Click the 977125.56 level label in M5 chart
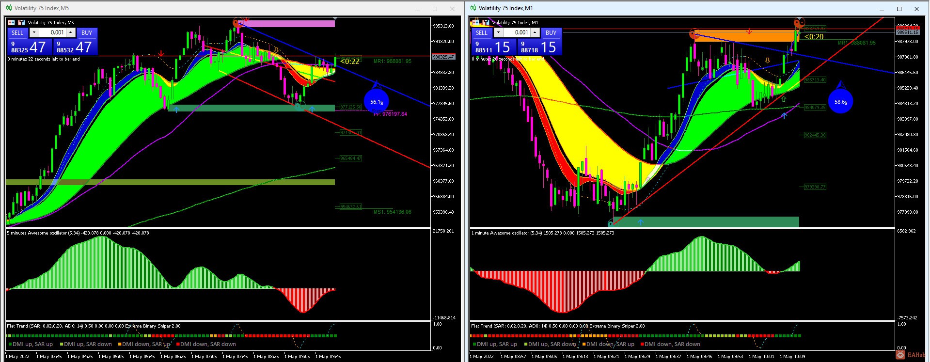Image resolution: width=930 pixels, height=362 pixels. pyautogui.click(x=351, y=107)
